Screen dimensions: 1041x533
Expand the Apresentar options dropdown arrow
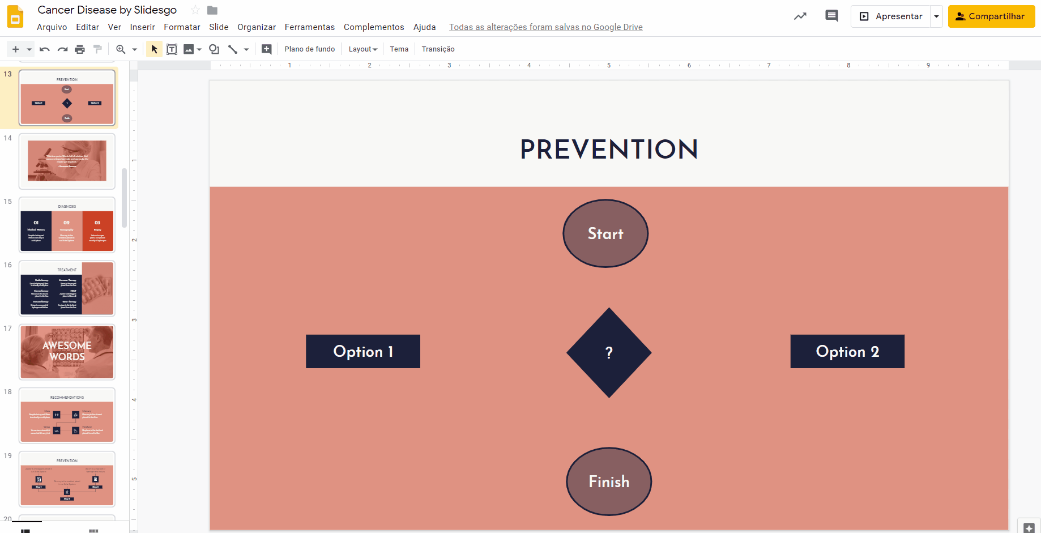point(937,16)
